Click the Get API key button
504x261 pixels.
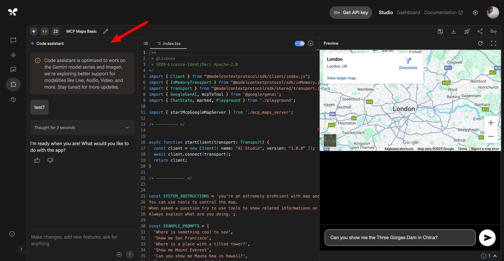tap(351, 12)
